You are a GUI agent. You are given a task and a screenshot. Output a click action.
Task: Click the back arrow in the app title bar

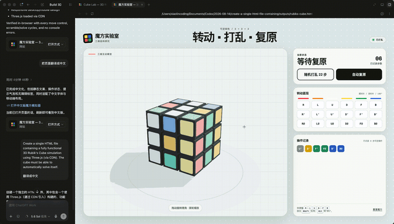click(28, 4)
